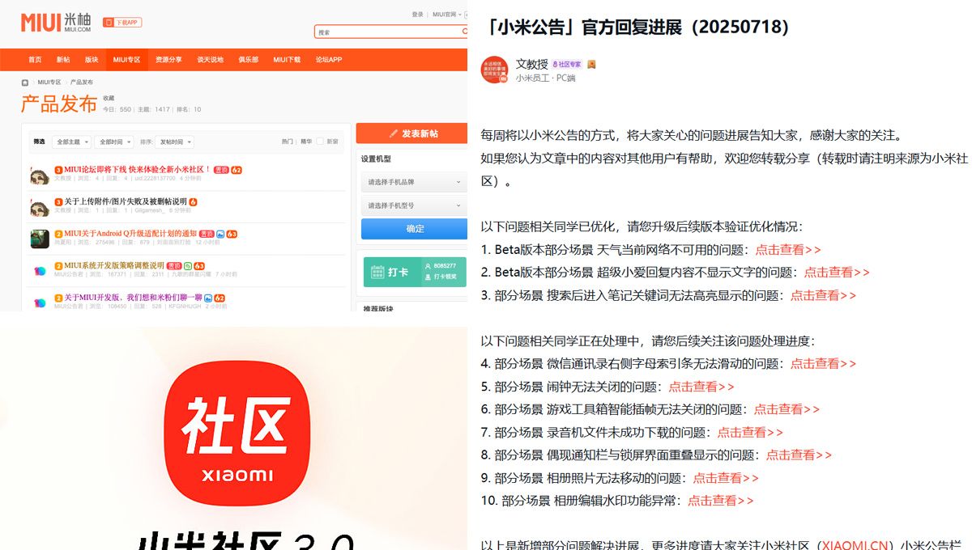Open the MIUI下载 tab
This screenshot has height=550, width=972.
[287, 60]
